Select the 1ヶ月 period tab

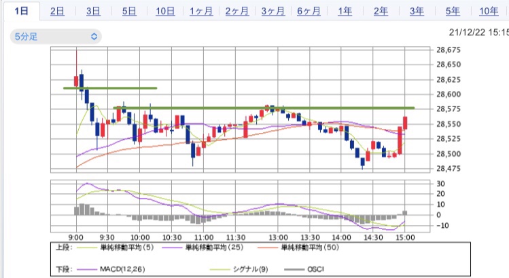(201, 12)
